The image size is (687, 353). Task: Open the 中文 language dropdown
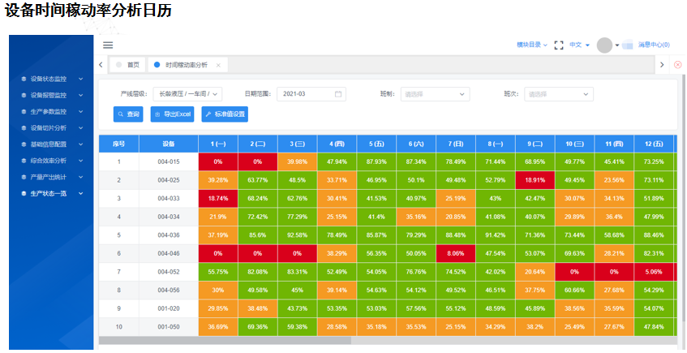click(x=579, y=45)
